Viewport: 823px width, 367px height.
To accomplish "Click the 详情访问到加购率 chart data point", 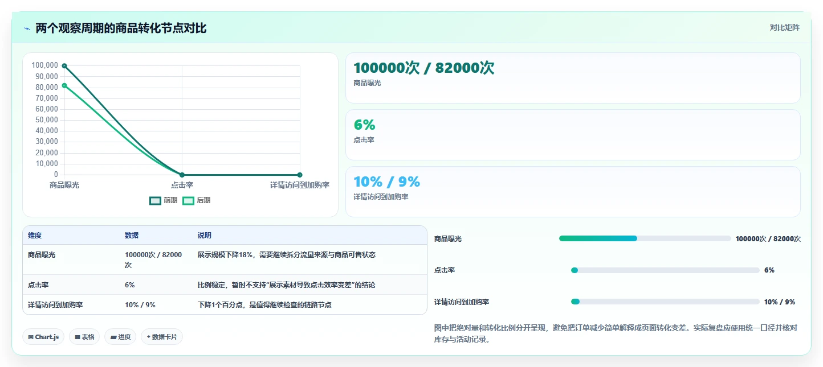I will (x=300, y=175).
